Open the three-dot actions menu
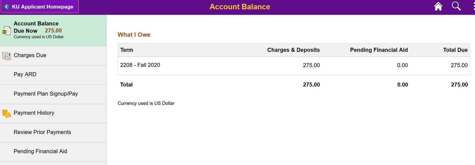The height and width of the screenshot is (165, 475). pos(474,6)
